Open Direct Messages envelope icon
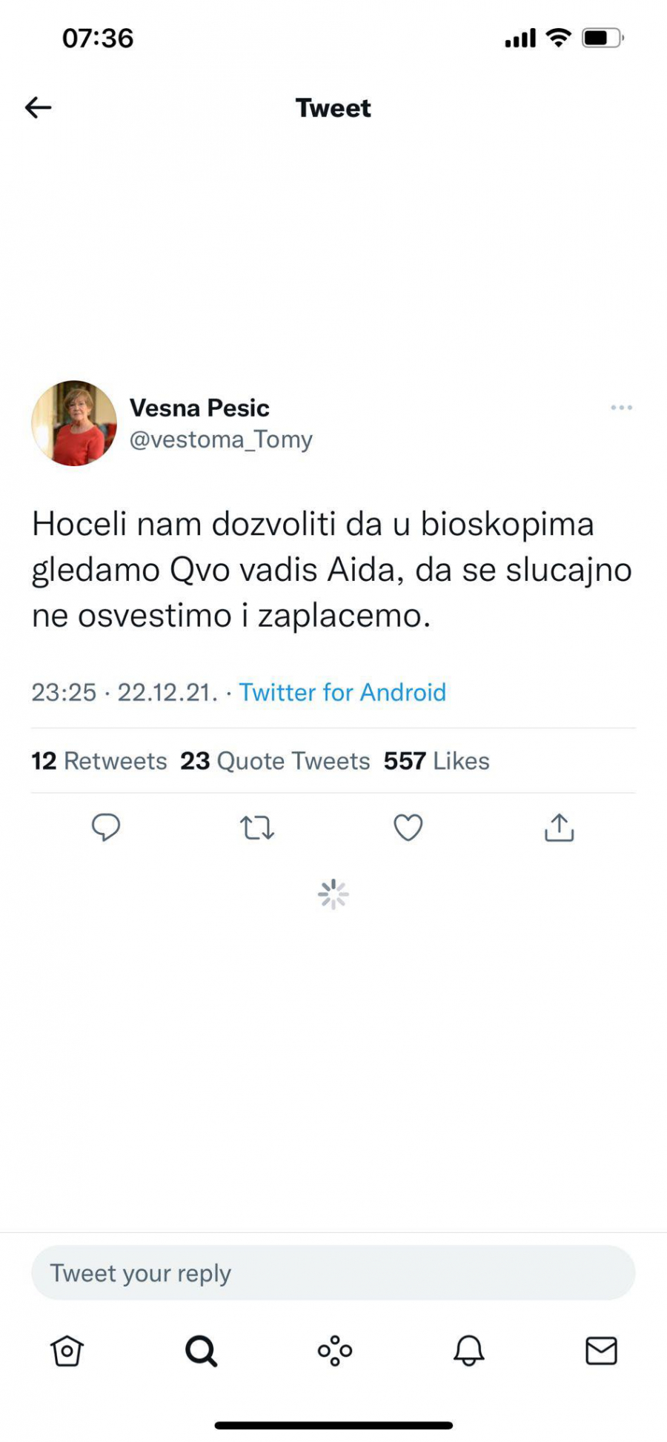 [600, 1351]
